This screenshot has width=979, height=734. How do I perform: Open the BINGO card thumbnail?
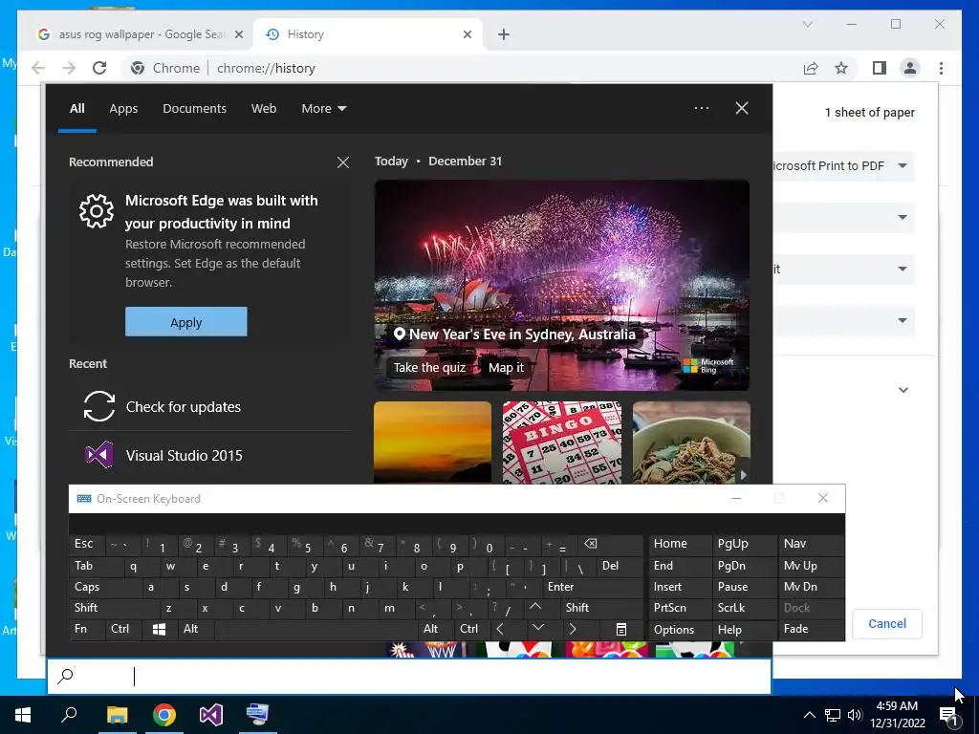[x=562, y=443]
